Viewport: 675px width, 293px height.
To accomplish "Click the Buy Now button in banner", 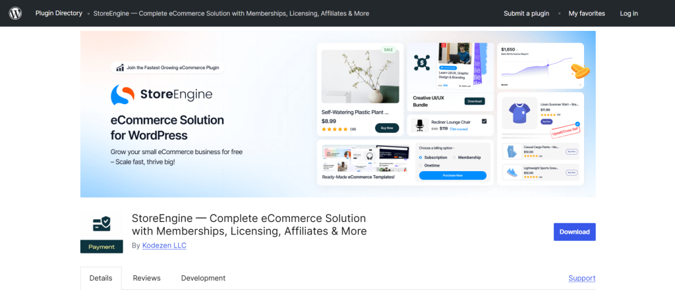I will tap(387, 128).
